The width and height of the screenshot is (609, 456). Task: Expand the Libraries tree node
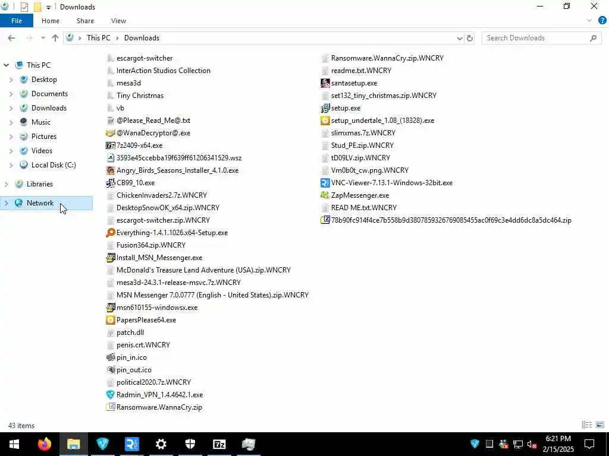(6, 184)
